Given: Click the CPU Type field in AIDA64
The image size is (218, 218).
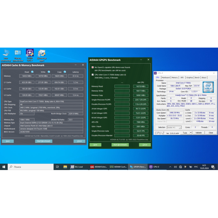Looking at the screenshot, I should pos(51,101).
